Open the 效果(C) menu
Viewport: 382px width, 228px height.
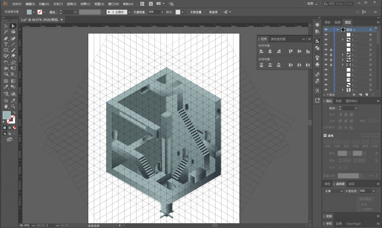click(x=85, y=4)
